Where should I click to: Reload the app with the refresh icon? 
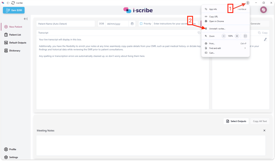pyautogui.click(x=13, y=3)
